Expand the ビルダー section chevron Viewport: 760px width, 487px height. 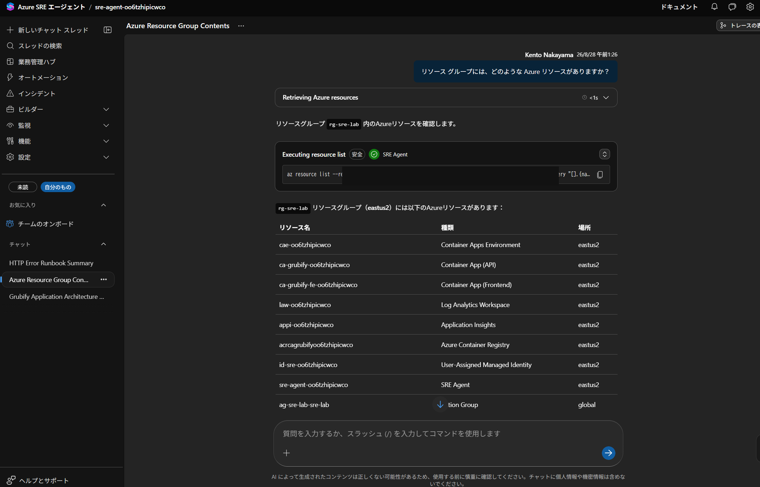106,109
